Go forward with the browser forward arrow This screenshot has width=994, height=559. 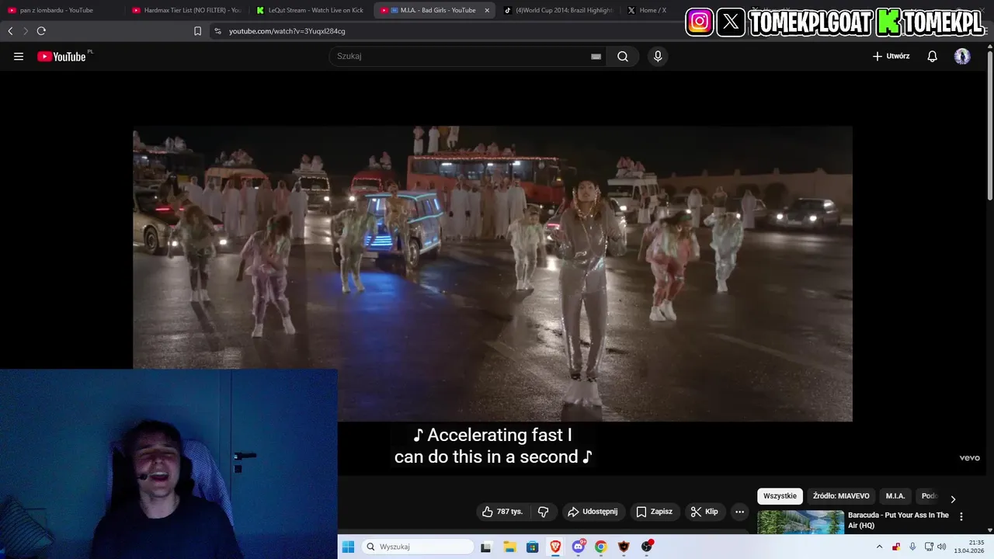(26, 31)
